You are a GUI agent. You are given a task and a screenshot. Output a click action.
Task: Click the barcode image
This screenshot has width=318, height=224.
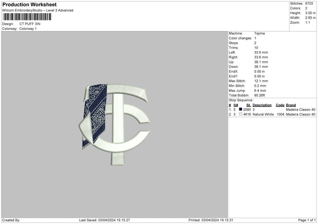pyautogui.click(x=27, y=17)
